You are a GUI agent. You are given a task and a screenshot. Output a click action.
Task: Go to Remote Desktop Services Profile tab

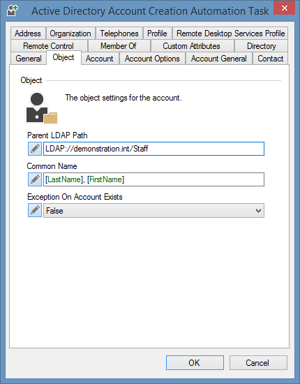click(x=230, y=34)
